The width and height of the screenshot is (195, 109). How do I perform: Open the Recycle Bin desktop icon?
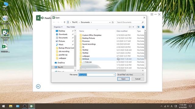pos(5,19)
